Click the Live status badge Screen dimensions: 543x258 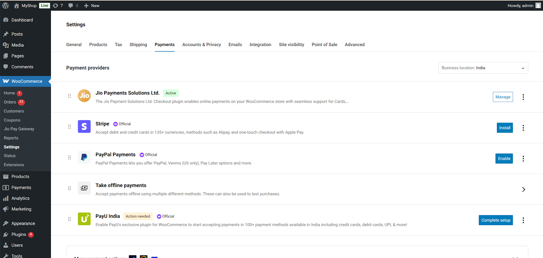44,5
